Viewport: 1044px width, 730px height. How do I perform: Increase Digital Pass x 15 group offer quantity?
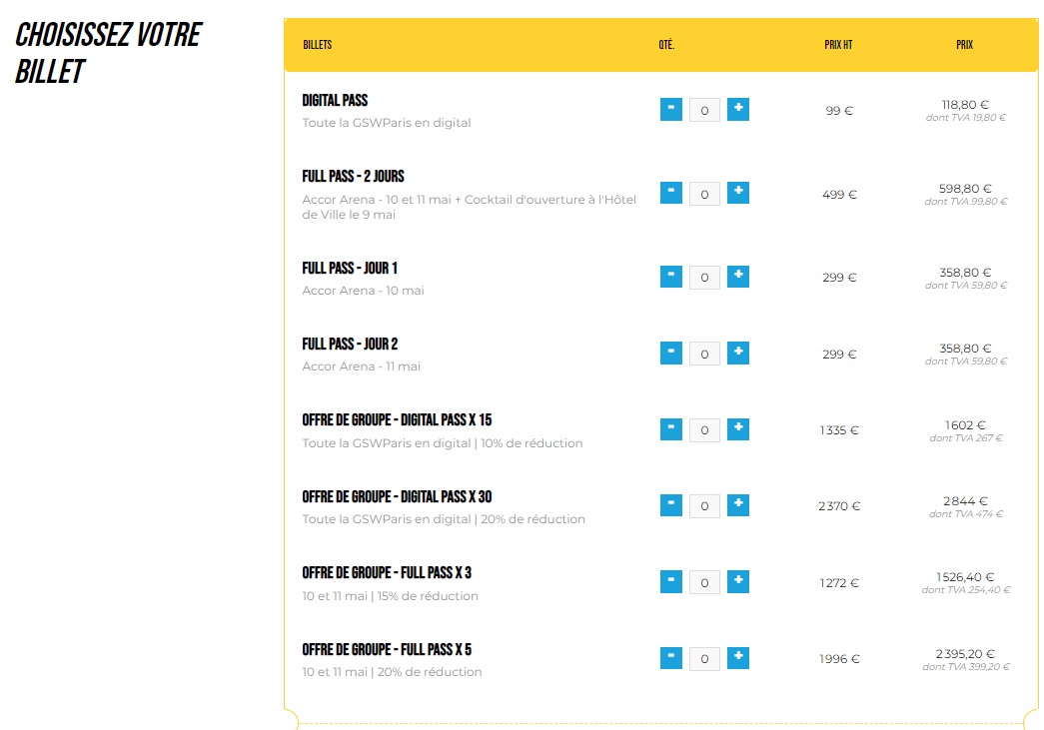click(x=737, y=429)
